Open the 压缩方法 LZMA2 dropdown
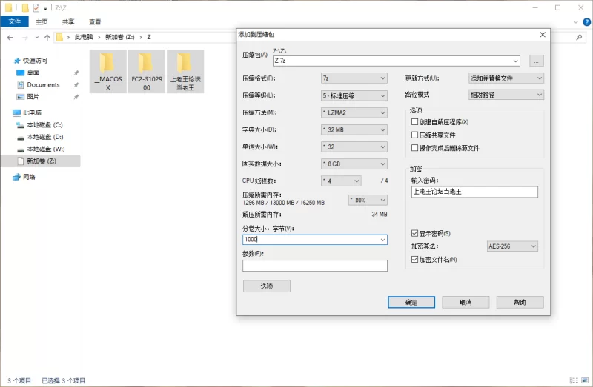Viewport: 593px width, 387px height. (x=354, y=112)
